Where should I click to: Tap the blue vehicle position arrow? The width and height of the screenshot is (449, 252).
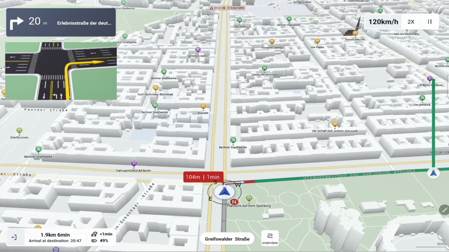[x=224, y=192]
